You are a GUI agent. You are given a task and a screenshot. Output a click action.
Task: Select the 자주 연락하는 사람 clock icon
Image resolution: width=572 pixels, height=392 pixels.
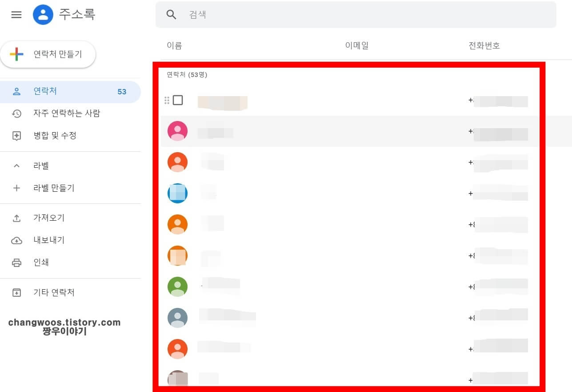pyautogui.click(x=16, y=113)
